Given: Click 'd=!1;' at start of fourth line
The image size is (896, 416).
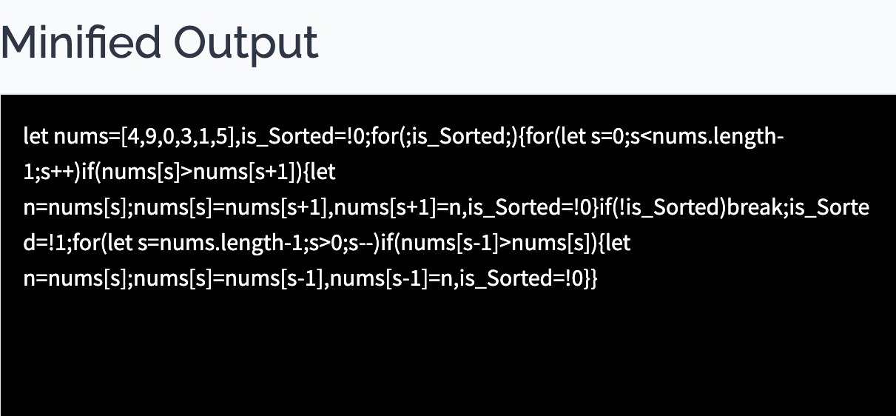Looking at the screenshot, I should 47,243.
